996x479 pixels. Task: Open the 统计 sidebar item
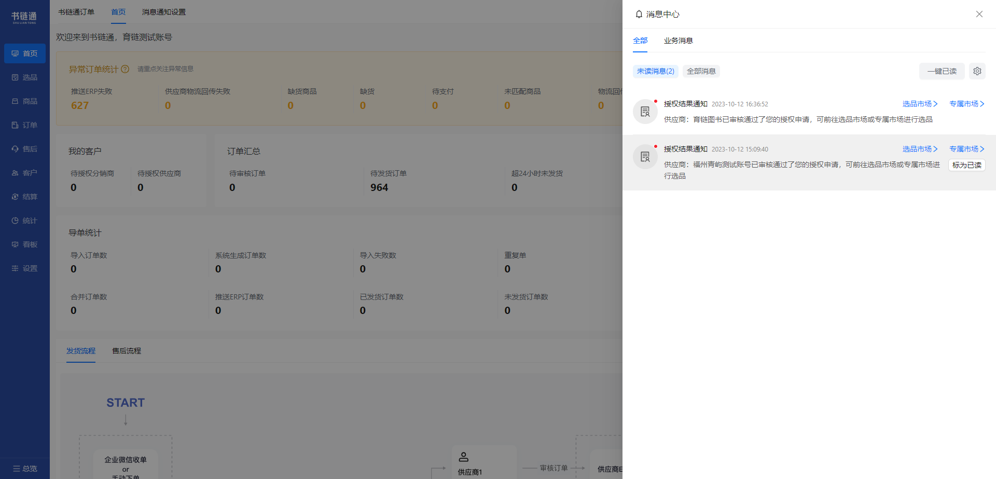tap(25, 221)
